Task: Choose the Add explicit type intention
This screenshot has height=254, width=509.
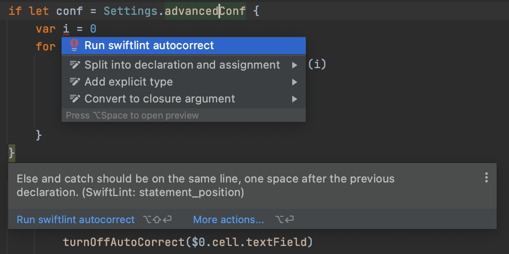Action: click(x=129, y=82)
